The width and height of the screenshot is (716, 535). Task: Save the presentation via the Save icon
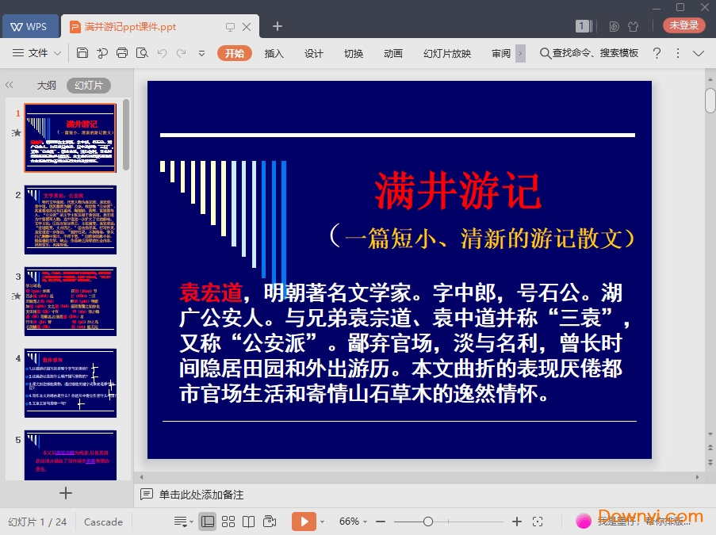82,53
